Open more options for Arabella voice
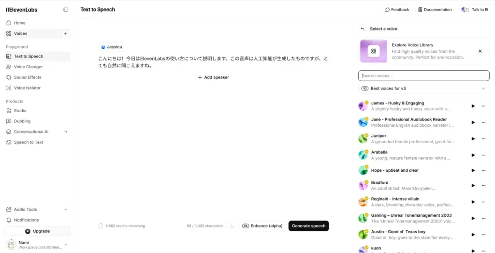The width and height of the screenshot is (495, 253). click(x=483, y=155)
